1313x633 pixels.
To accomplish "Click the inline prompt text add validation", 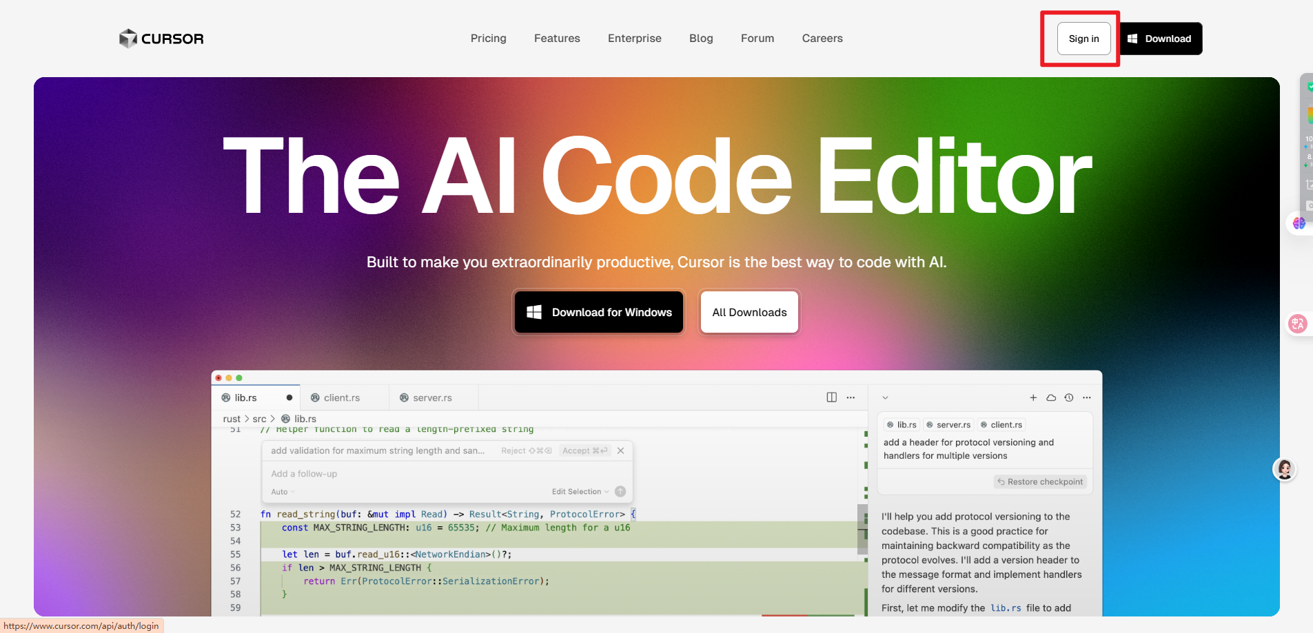I will pos(378,450).
